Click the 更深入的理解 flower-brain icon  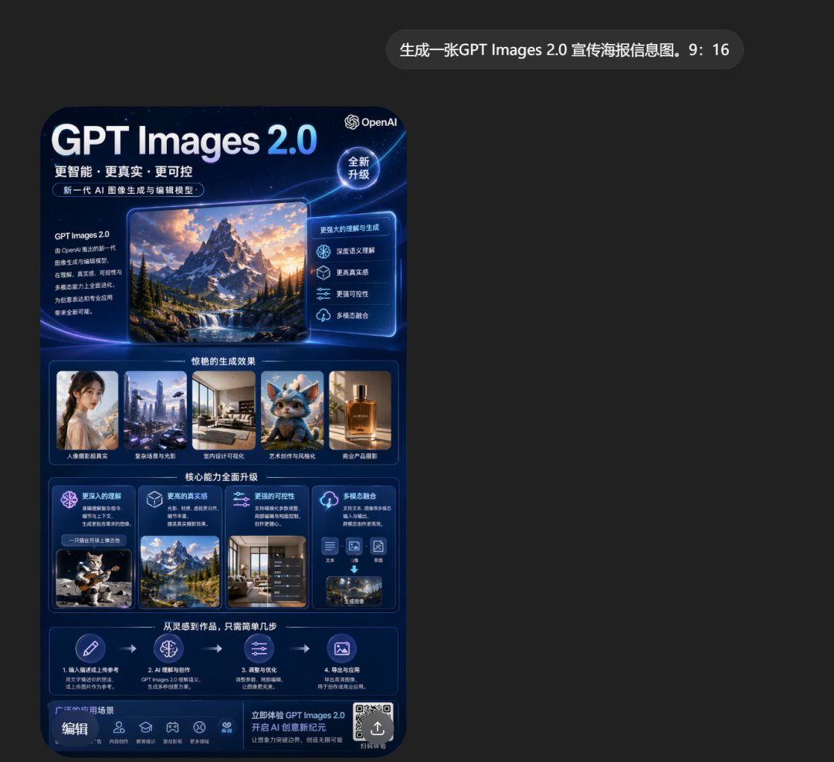pos(69,500)
